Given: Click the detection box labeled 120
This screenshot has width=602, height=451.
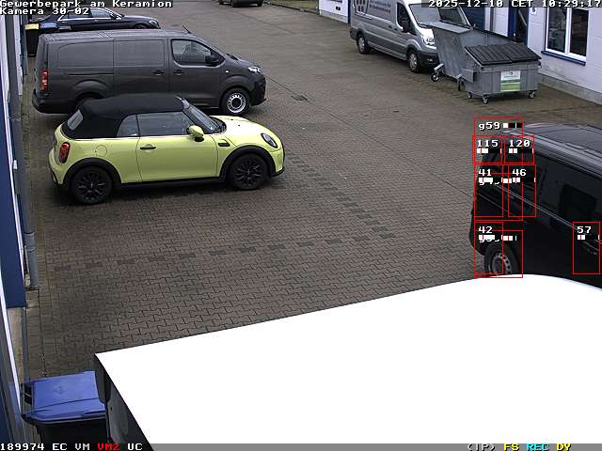Looking at the screenshot, I should [x=519, y=150].
